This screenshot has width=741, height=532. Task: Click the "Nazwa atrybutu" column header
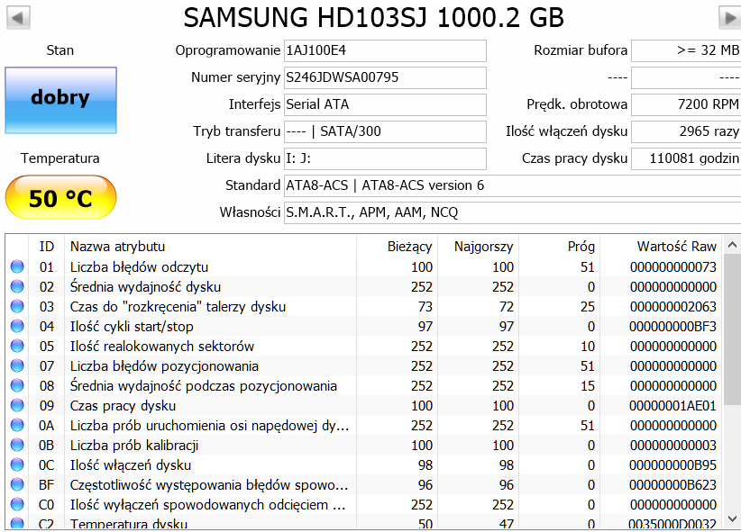tap(117, 246)
